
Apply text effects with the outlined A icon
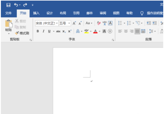(x=78, y=31)
